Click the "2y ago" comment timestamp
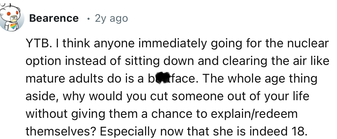The height and width of the screenshot is (139, 337). [111, 19]
